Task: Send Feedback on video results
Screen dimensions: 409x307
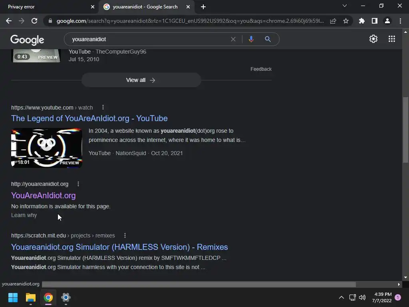Action: point(261,69)
